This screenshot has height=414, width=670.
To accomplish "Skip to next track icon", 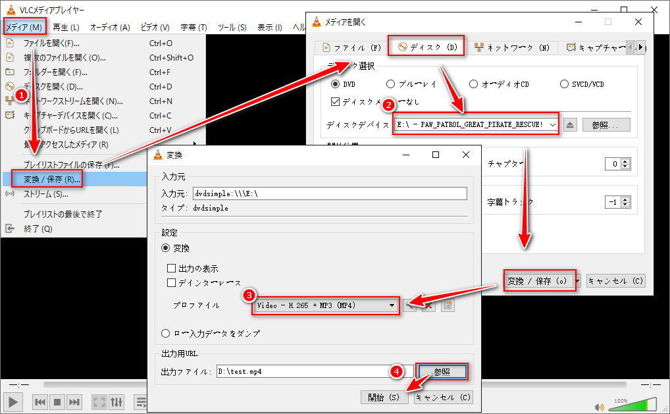I will [x=74, y=401].
